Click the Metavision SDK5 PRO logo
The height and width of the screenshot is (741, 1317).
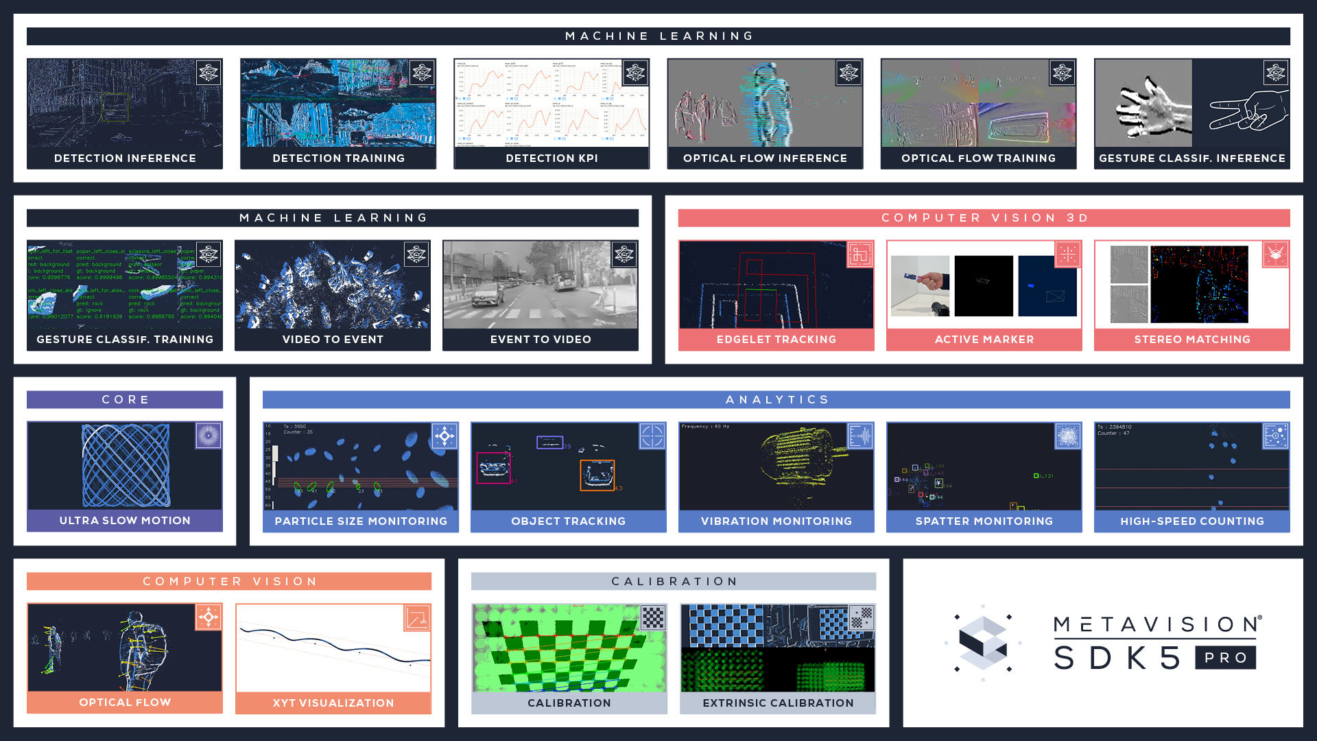click(x=1103, y=643)
